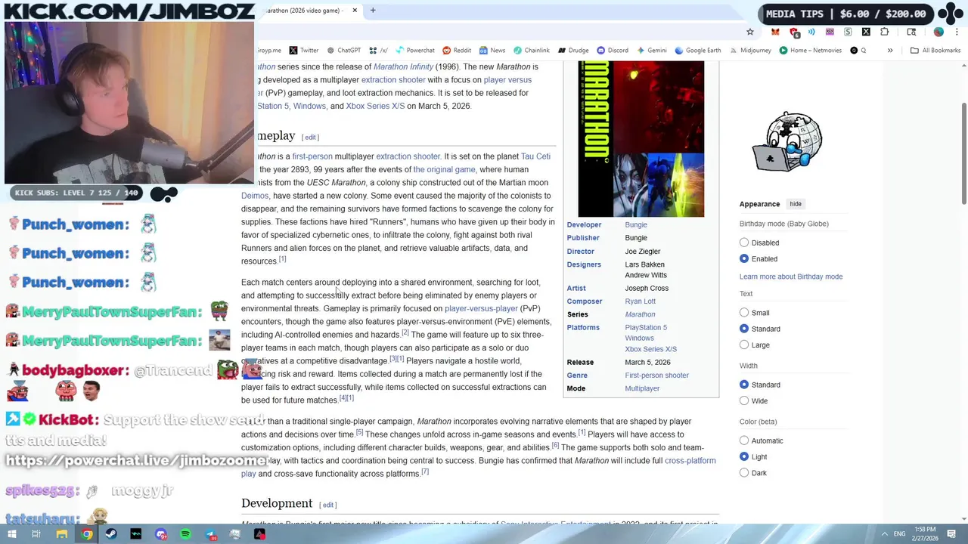Open the Reddit bookmark
This screenshot has height=544, width=968.
point(457,51)
